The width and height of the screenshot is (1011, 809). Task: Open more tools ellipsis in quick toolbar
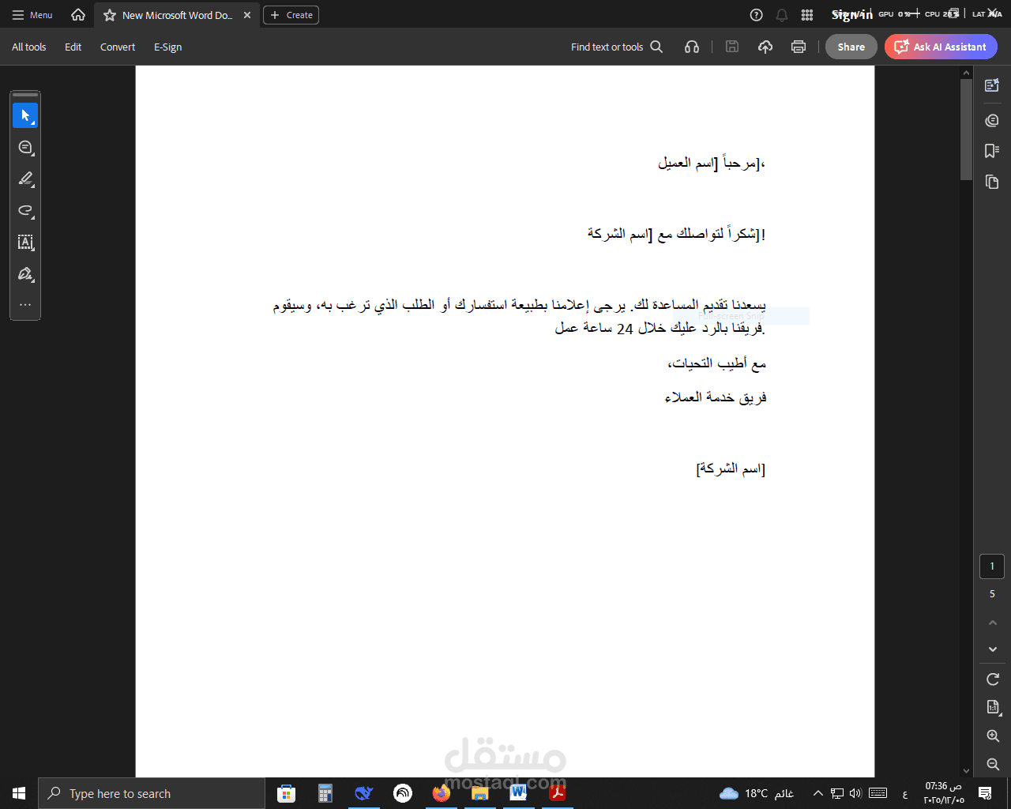coord(25,305)
